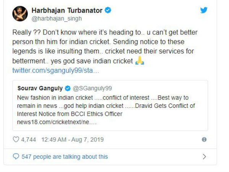Viewport: 229px width, 172px height.
Task: Click the blue speech bubble reply icon
Action: coord(16,156)
